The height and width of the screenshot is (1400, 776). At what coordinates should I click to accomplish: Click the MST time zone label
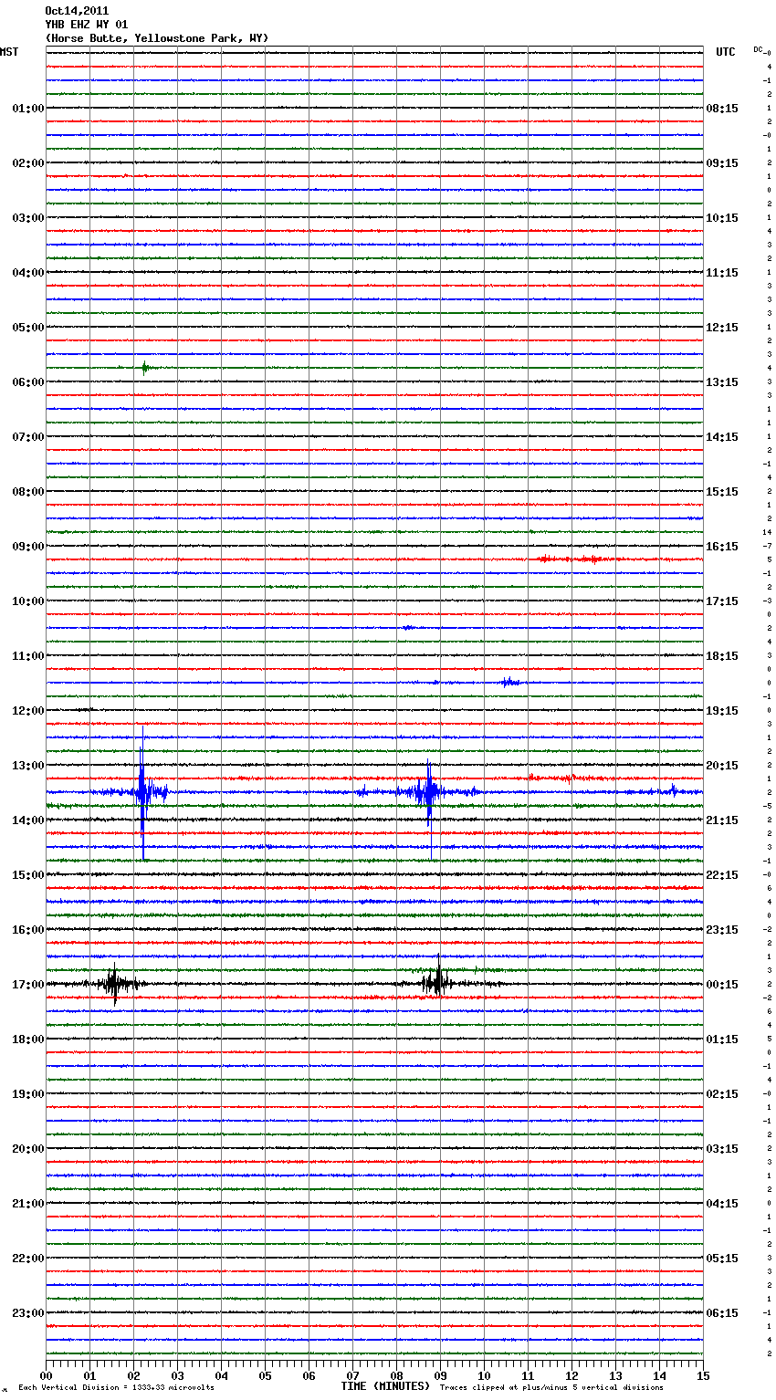pyautogui.click(x=9, y=52)
